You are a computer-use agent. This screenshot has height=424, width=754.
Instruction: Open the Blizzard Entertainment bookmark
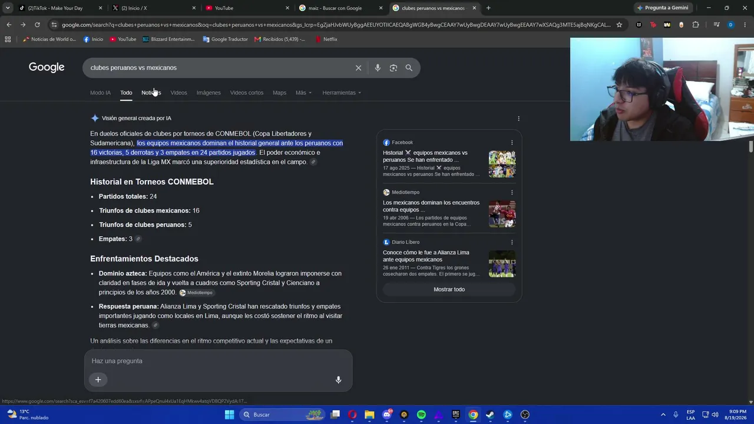(x=168, y=39)
